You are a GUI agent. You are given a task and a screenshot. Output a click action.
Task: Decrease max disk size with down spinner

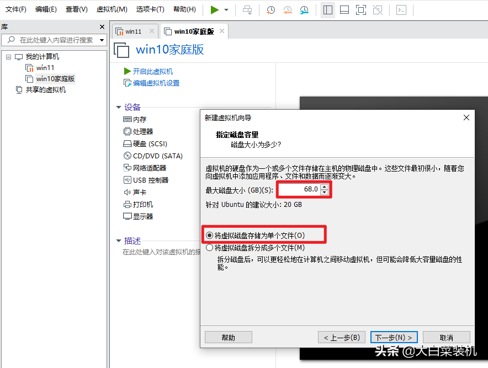click(324, 192)
